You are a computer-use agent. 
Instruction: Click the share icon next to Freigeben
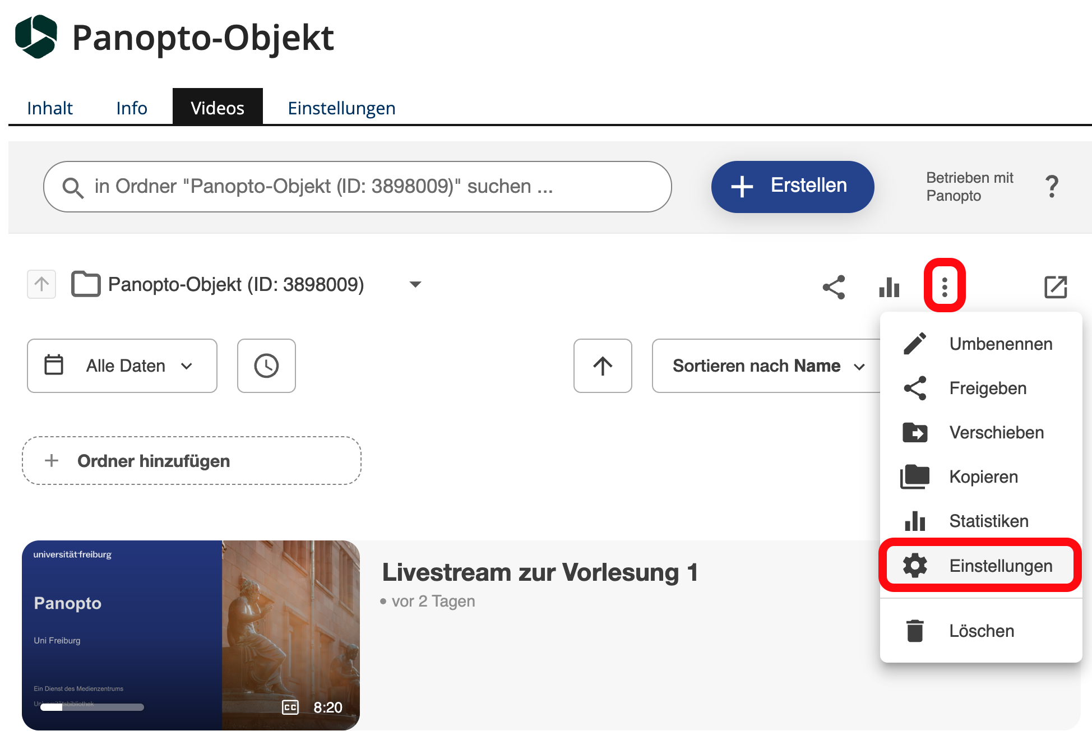pos(915,388)
